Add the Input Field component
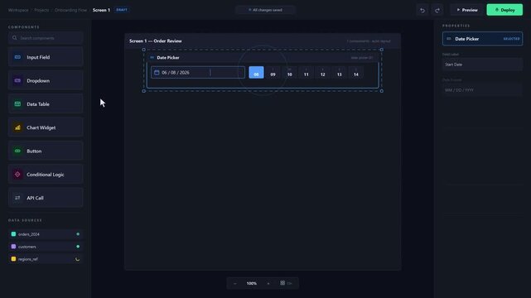Screen dimensions: 531x298 [46, 57]
